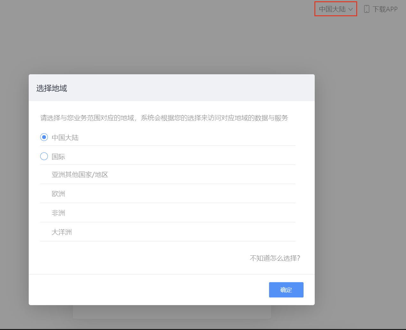Click the 下载APP link text
The height and width of the screenshot is (330, 406).
[385, 9]
